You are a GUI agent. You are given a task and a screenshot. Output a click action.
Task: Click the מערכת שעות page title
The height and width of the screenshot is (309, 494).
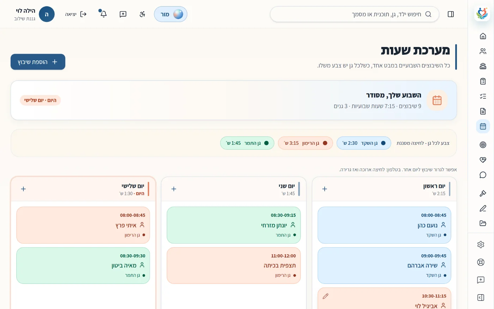[x=415, y=50]
